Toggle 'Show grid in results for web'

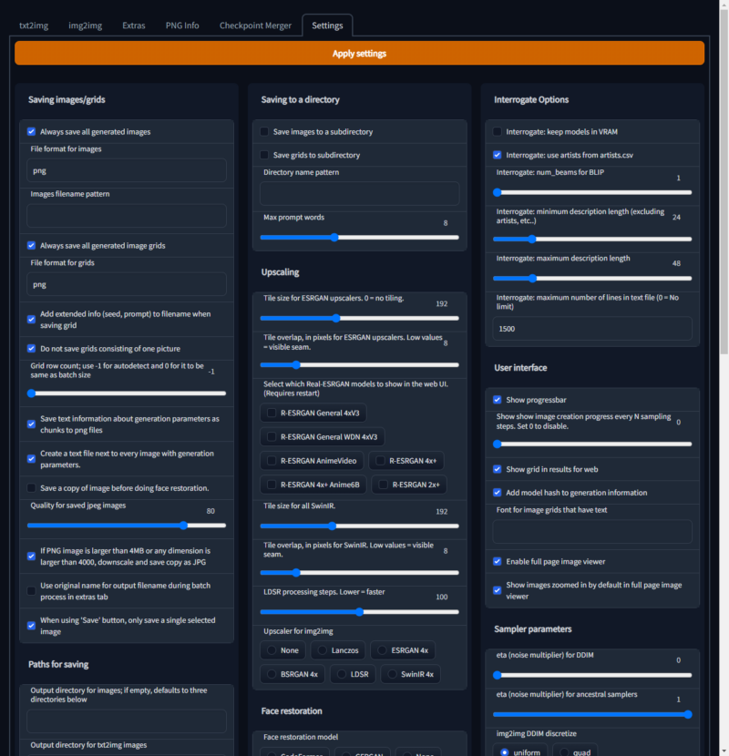(497, 468)
